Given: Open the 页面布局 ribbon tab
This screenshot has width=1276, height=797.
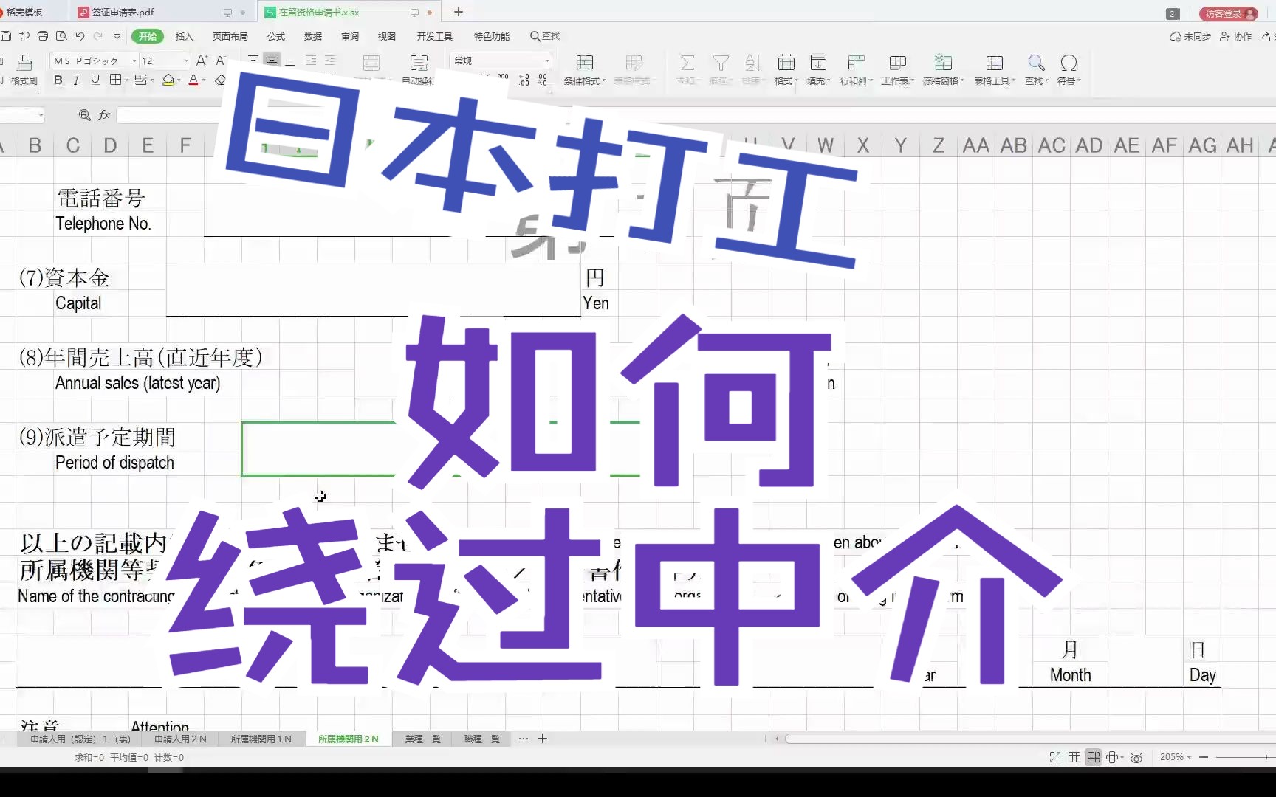Looking at the screenshot, I should coord(230,36).
